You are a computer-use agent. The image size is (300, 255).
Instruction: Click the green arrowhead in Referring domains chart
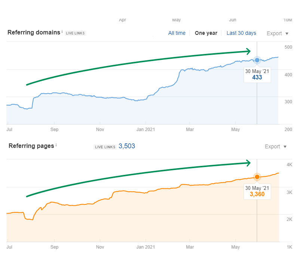click(248, 51)
